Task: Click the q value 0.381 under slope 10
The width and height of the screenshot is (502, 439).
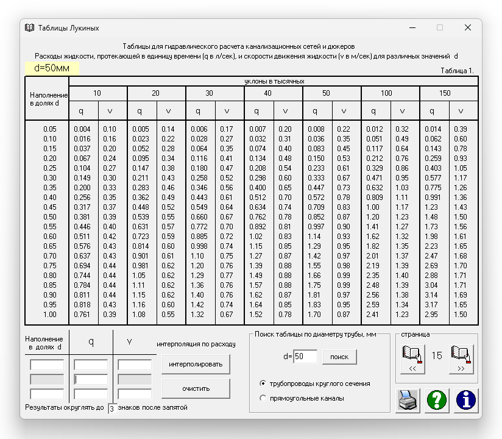Action: pyautogui.click(x=82, y=217)
